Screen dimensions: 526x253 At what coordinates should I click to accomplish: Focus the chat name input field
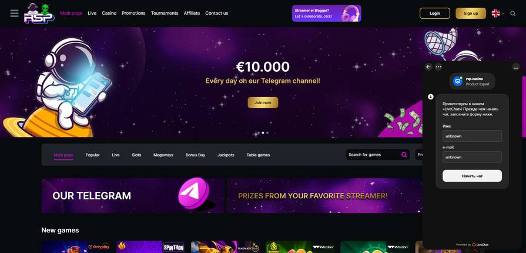pyautogui.click(x=472, y=136)
